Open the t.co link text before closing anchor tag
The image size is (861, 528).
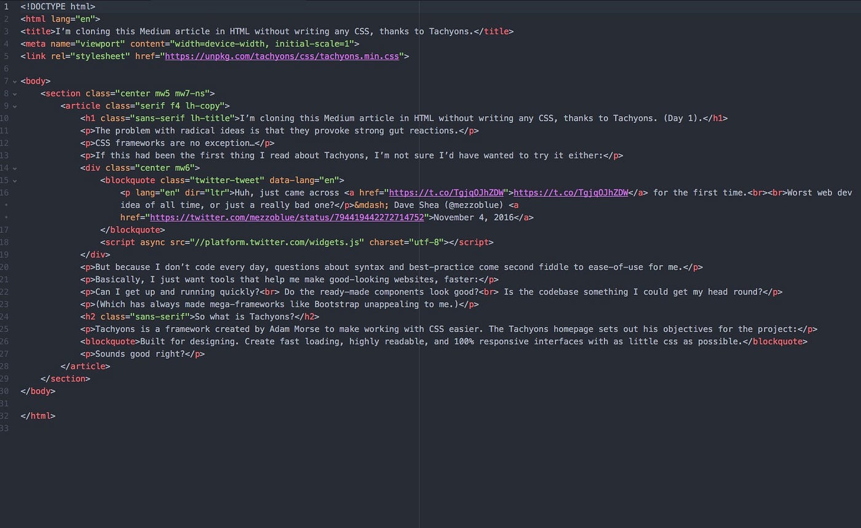coord(571,192)
